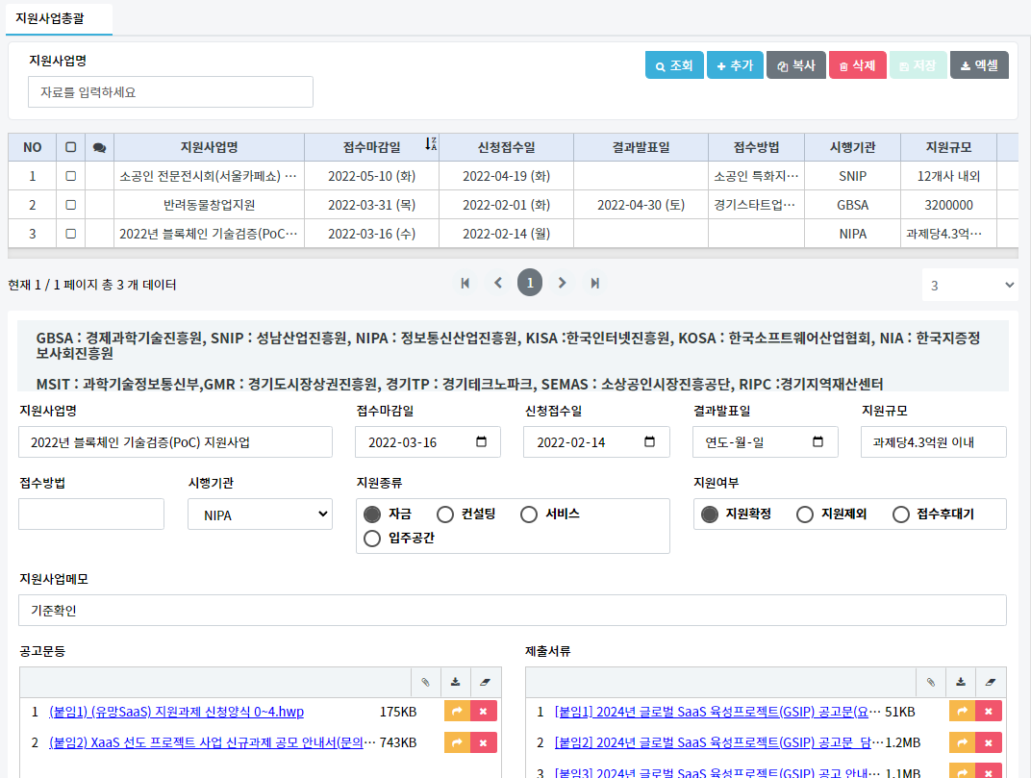Click the 결과발표일 column header

tap(641, 147)
